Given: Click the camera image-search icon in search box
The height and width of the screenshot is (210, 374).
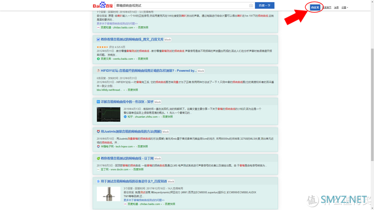Looking at the screenshot, I should coord(251,5).
